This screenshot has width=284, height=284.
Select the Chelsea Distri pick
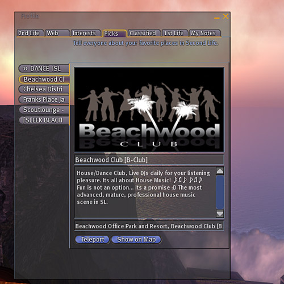[x=44, y=89]
